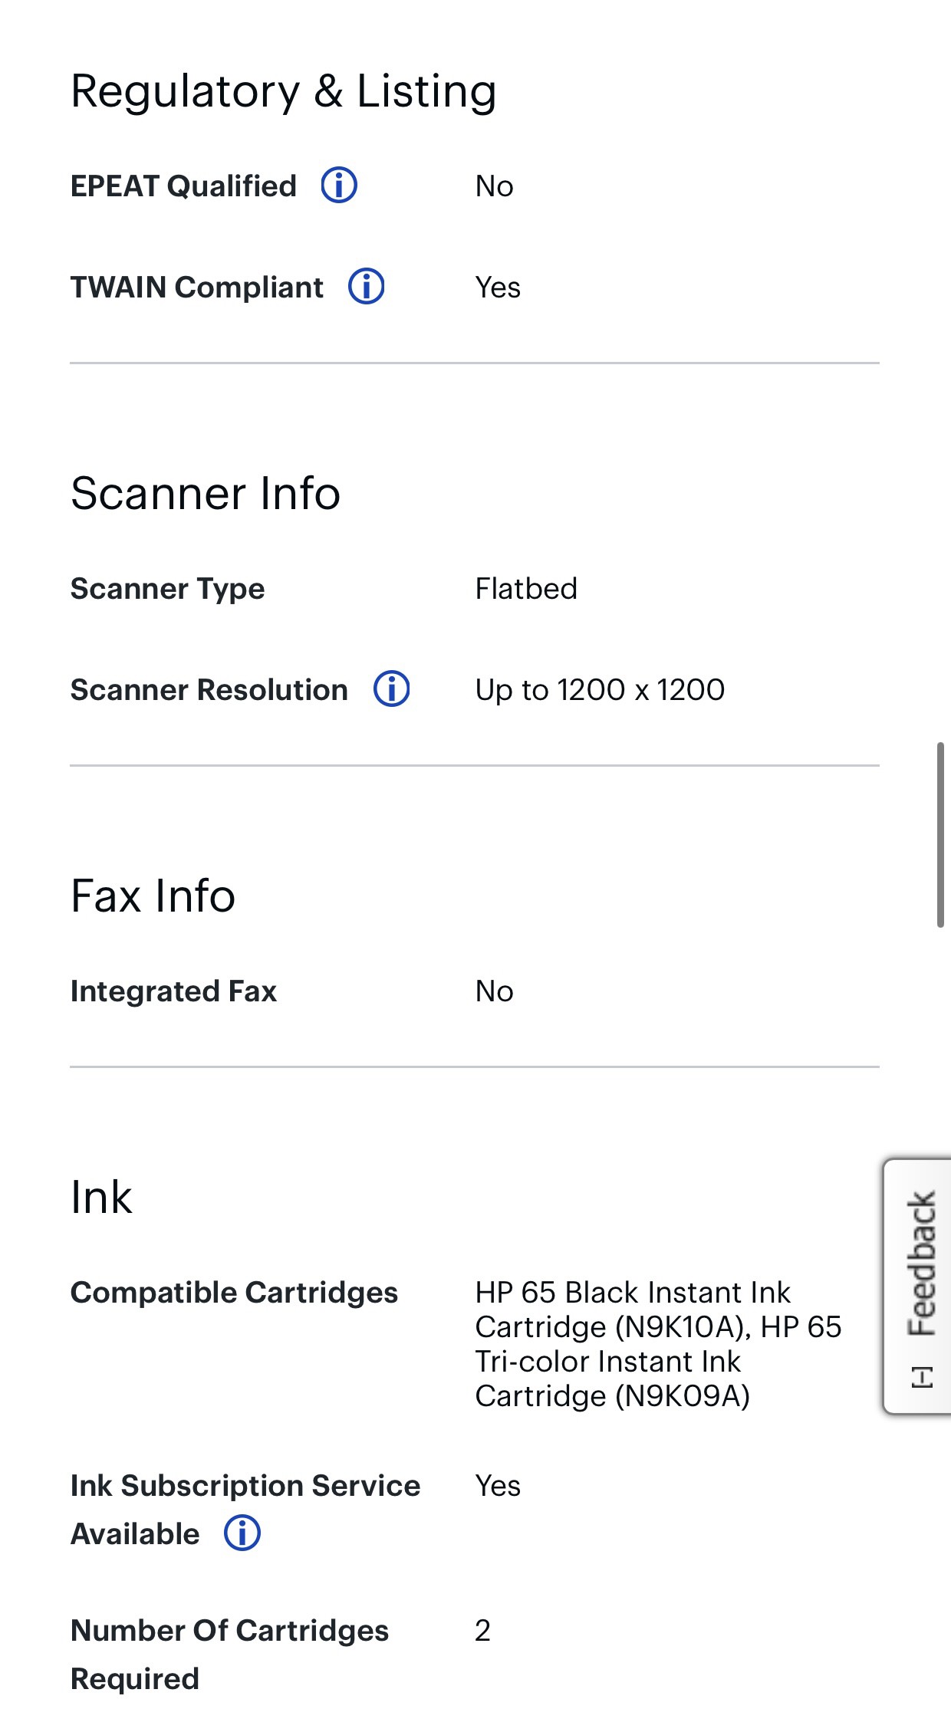Tap the Fax Info section heading
This screenshot has height=1709, width=951.
click(x=153, y=896)
